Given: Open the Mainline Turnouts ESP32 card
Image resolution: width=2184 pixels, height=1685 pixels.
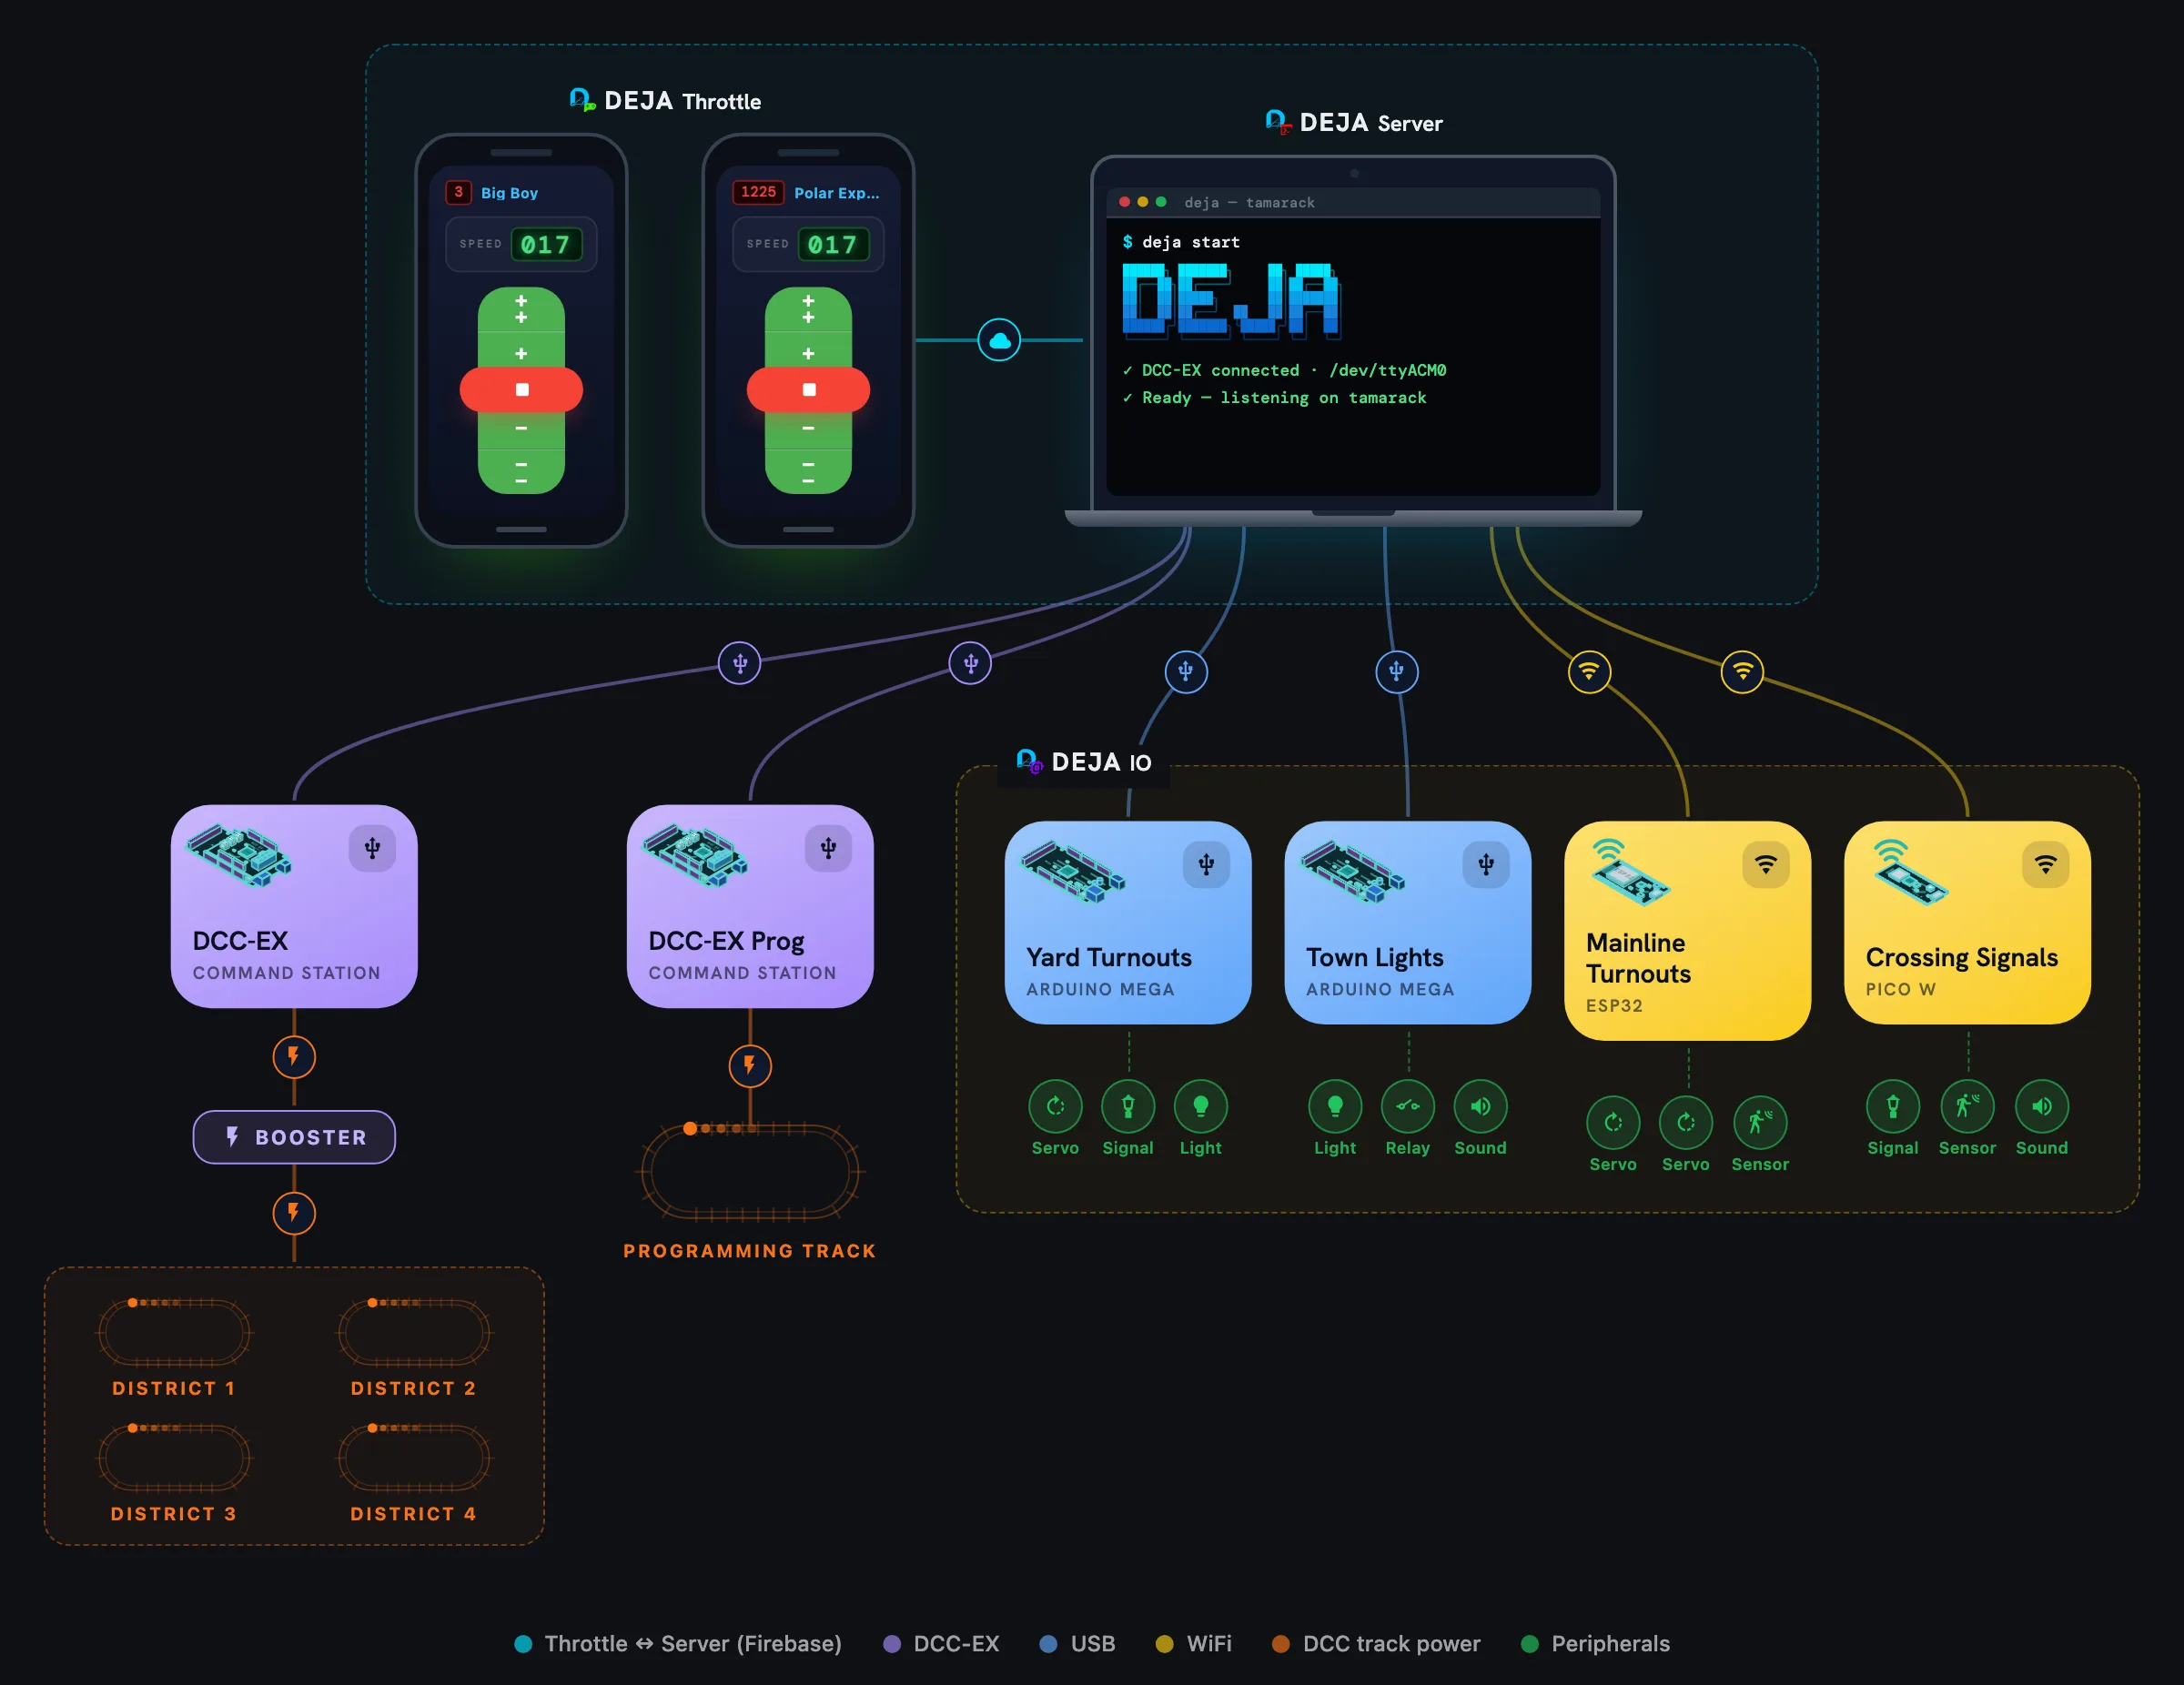Looking at the screenshot, I should pos(1688,931).
